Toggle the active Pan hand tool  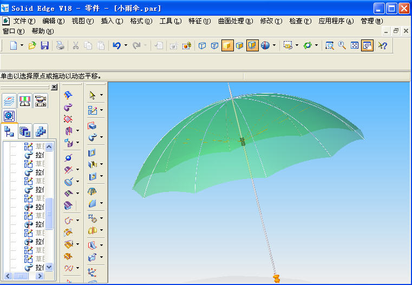(367, 45)
